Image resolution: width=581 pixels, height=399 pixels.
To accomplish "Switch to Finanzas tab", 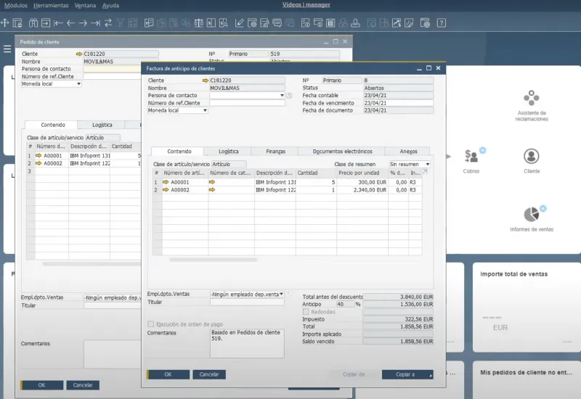I will [275, 151].
